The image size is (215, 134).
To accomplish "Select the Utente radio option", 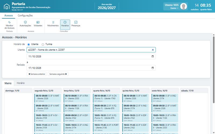I will pyautogui.click(x=29, y=44).
